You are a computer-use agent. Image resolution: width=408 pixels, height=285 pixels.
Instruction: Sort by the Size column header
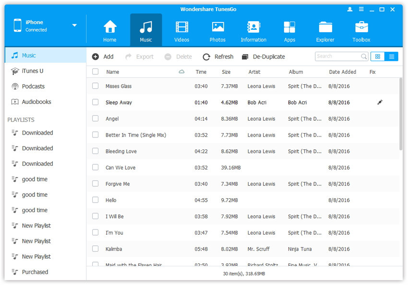(226, 72)
